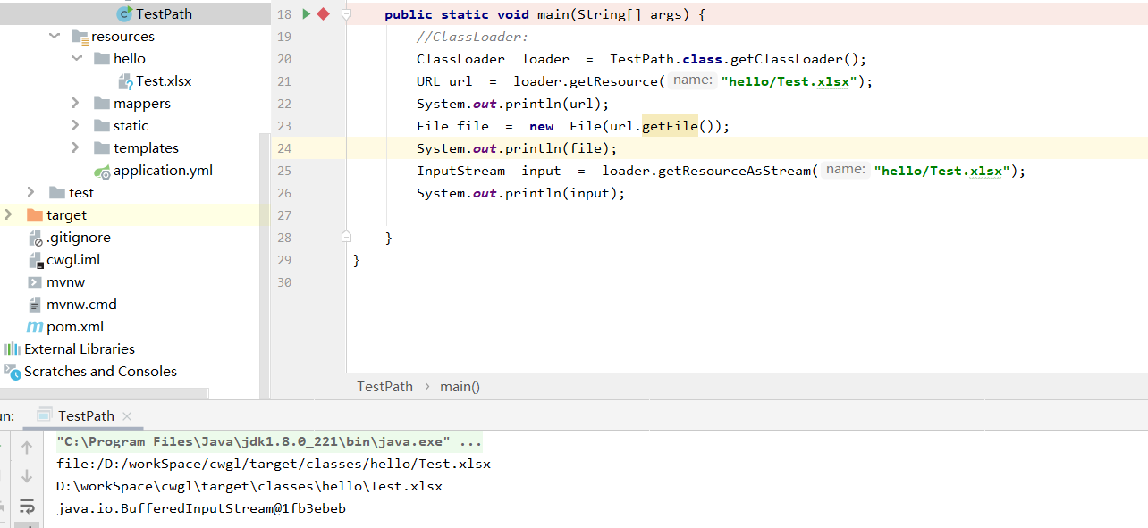Toggle the red breakpoint on line 18
Screen dimensions: 1148x528
click(322, 13)
